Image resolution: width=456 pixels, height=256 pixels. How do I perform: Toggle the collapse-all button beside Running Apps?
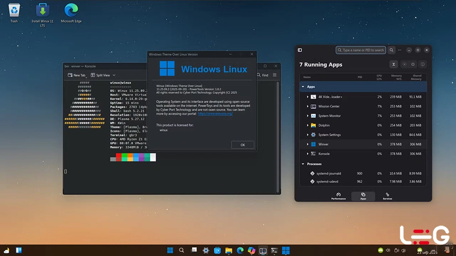point(394,65)
